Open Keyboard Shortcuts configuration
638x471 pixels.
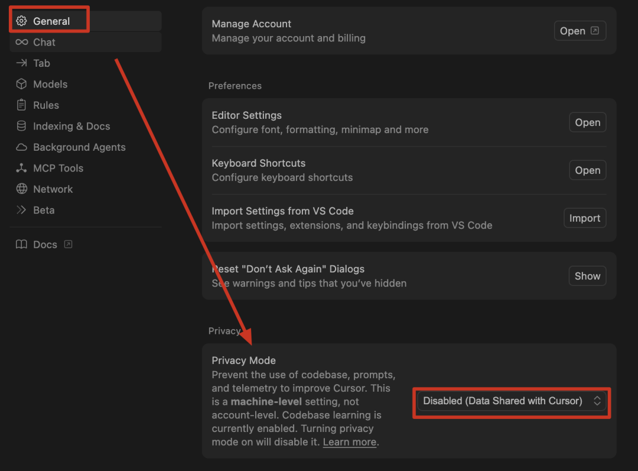coord(588,170)
